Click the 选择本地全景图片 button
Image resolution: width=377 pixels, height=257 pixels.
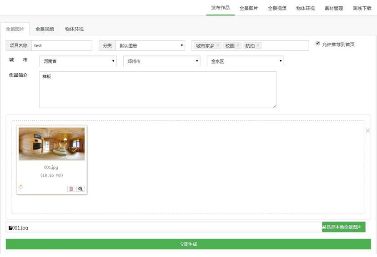(x=343, y=227)
